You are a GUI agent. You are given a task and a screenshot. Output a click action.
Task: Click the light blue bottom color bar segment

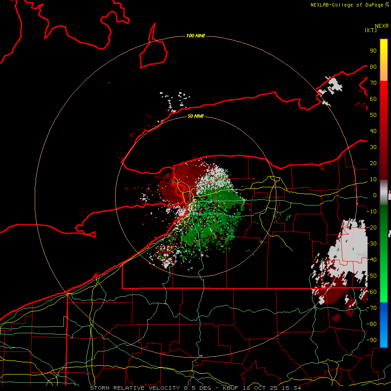point(384,338)
